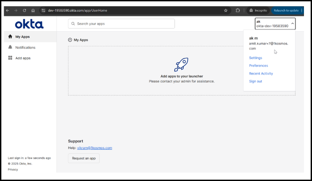Bookmark this page with the star icon

coord(226,10)
